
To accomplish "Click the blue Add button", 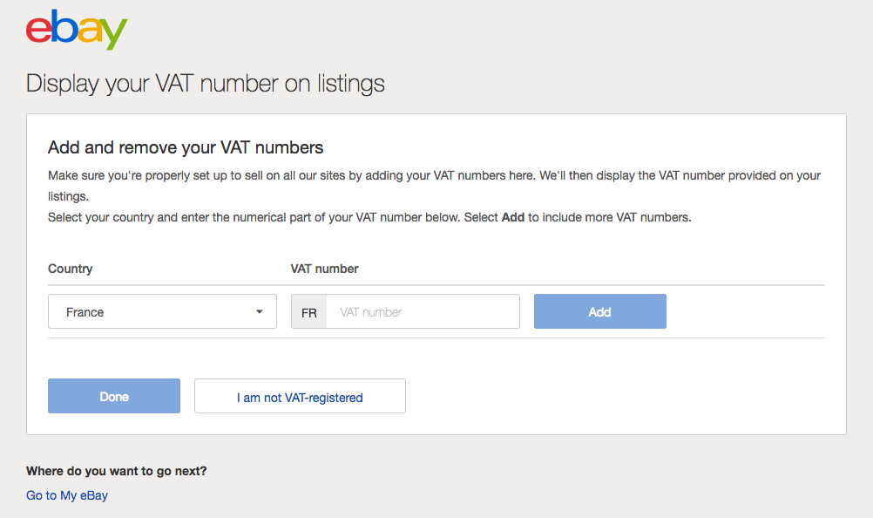I will click(x=599, y=311).
